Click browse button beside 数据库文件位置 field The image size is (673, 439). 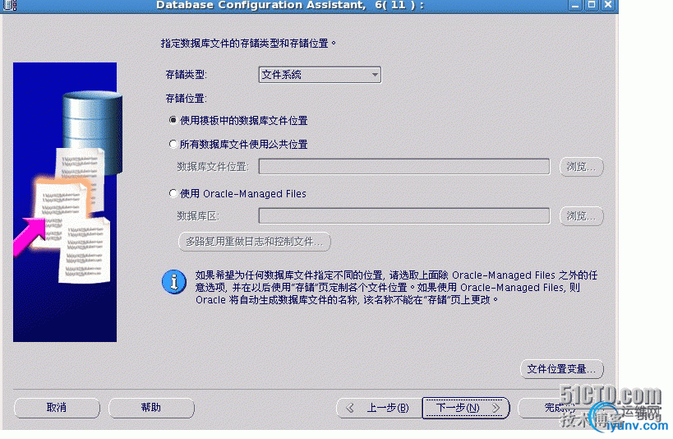point(582,167)
